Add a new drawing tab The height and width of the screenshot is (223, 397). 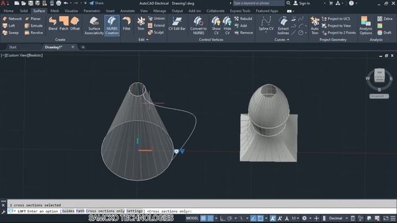click(x=83, y=47)
